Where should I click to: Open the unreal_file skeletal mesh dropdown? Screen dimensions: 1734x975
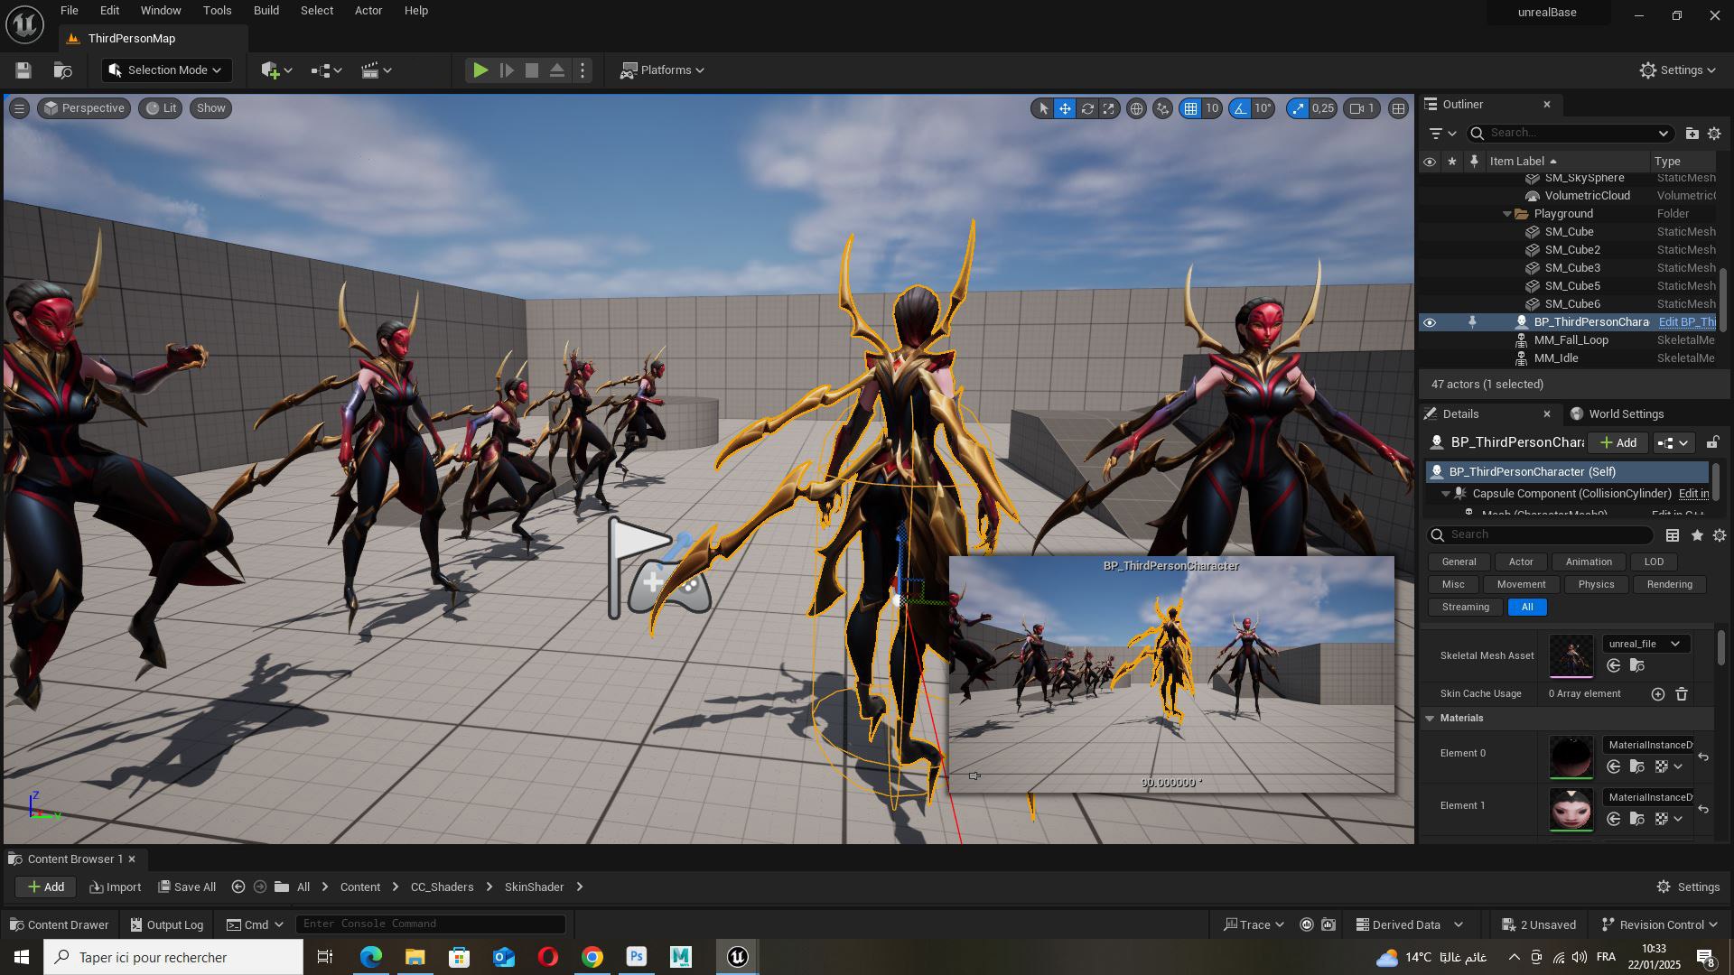[1645, 645]
